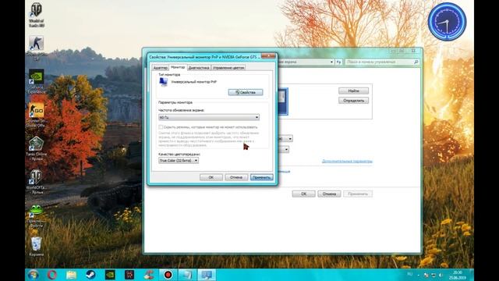Image resolution: width=499 pixels, height=281 pixels.
Task: Open the network icon in system tray
Action: coord(434,275)
